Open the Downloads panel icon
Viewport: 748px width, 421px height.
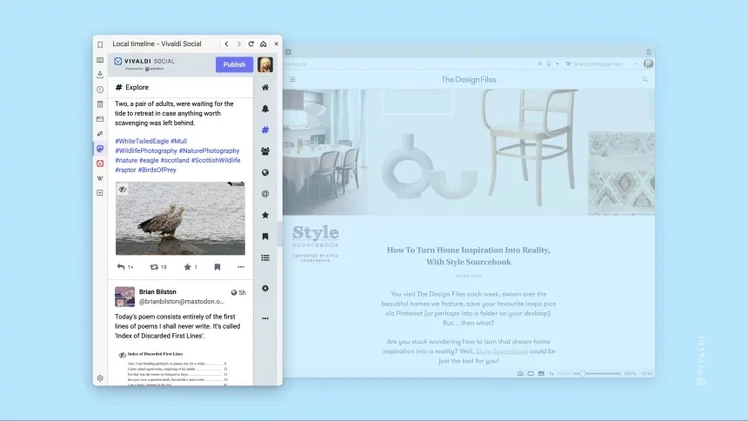100,75
